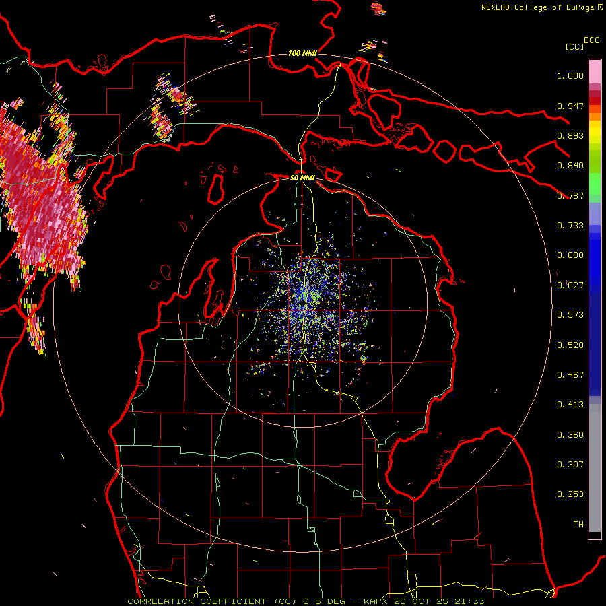Click the TH legend label
Image resolution: width=606 pixels, height=606 pixels.
coord(578,525)
